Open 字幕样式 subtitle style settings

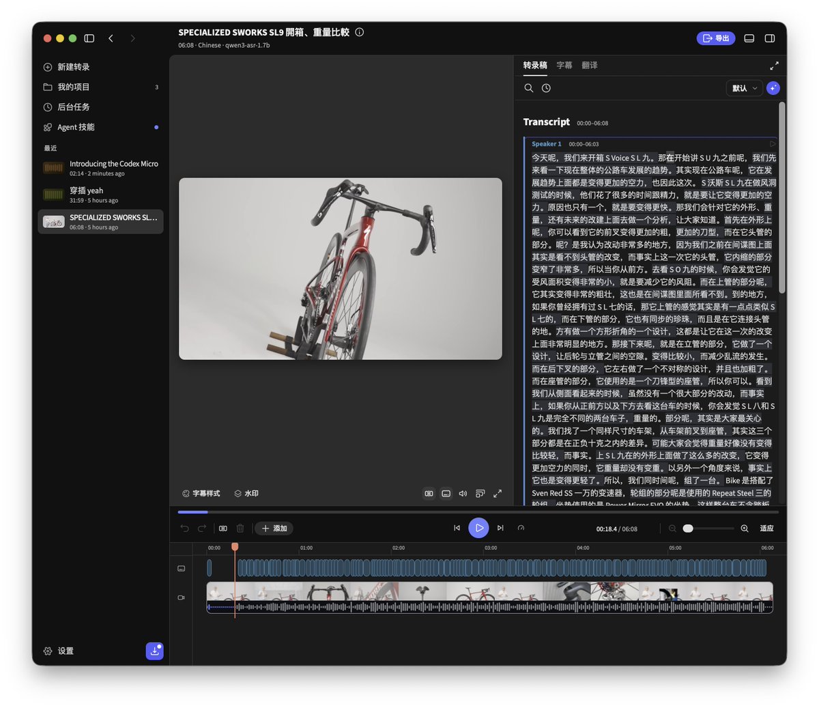pos(201,494)
